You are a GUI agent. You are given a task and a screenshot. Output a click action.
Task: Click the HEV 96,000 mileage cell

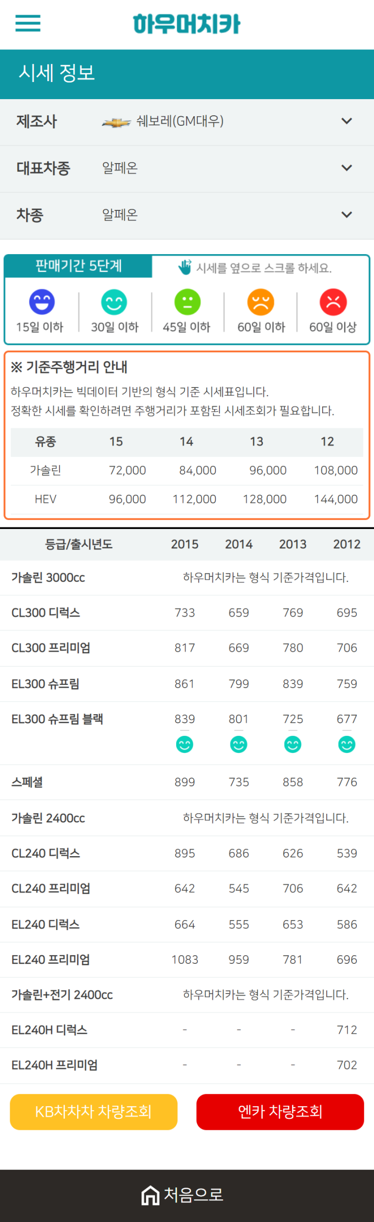pos(127,499)
